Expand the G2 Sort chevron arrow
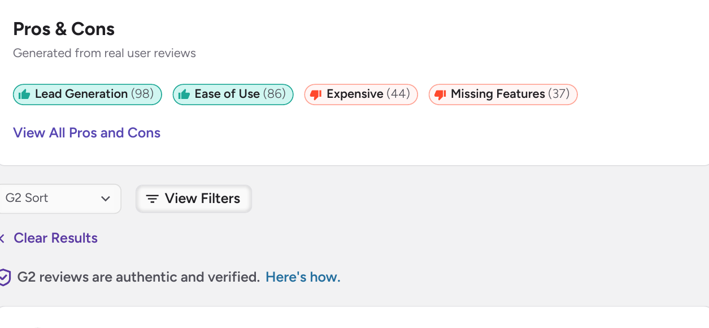709x328 pixels. coord(105,198)
